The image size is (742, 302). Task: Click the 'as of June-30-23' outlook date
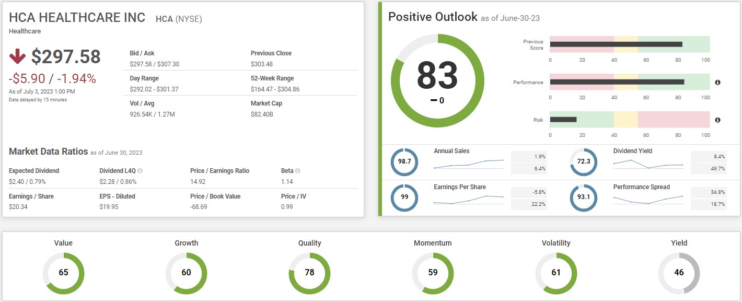510,18
